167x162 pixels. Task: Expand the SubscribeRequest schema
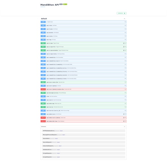pos(48,146)
